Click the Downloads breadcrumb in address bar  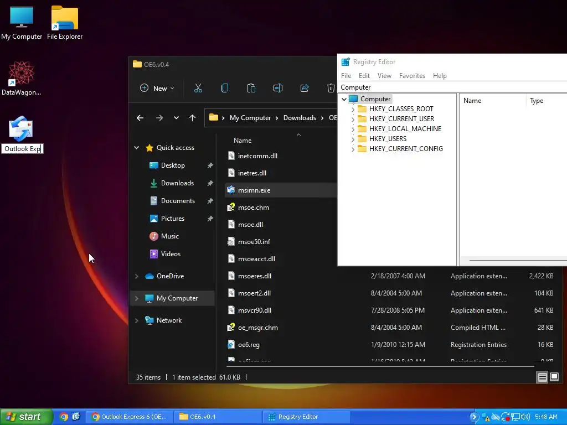pyautogui.click(x=300, y=118)
